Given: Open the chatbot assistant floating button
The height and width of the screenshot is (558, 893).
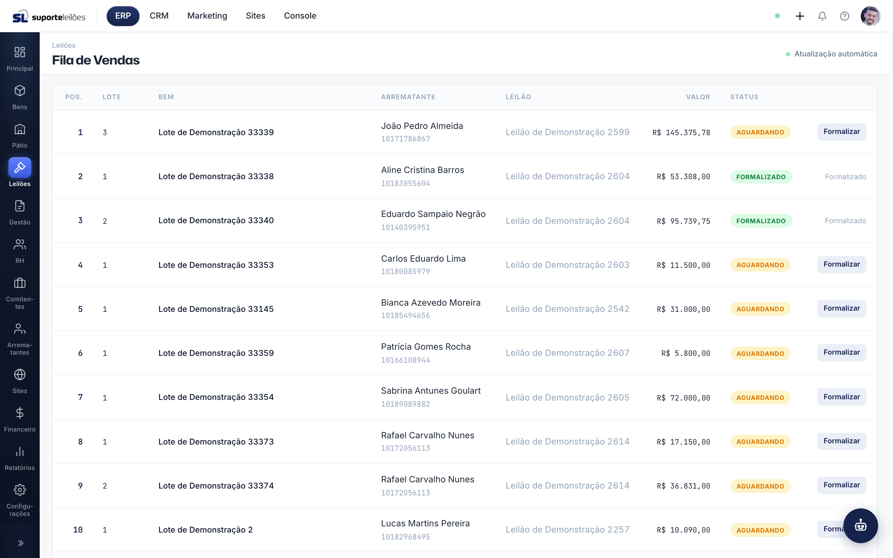Looking at the screenshot, I should click(x=860, y=525).
